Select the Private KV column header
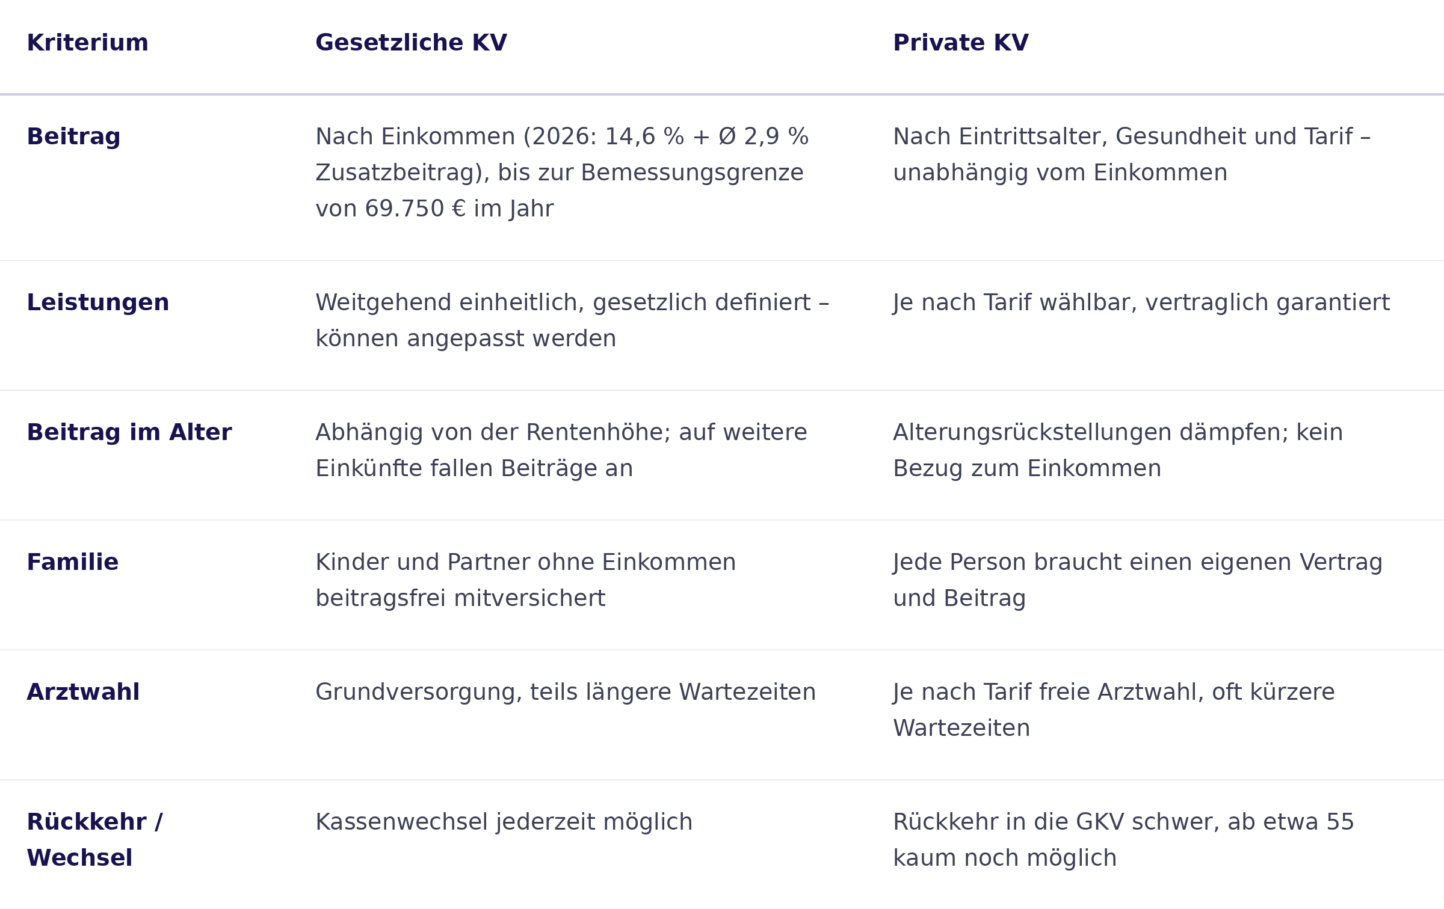The width and height of the screenshot is (1444, 909). click(961, 43)
